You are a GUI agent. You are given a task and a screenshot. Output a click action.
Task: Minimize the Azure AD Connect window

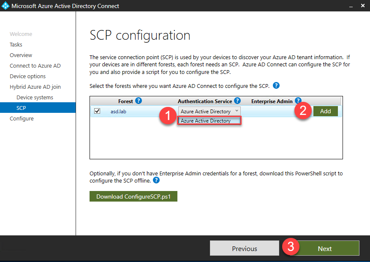[x=351, y=6]
